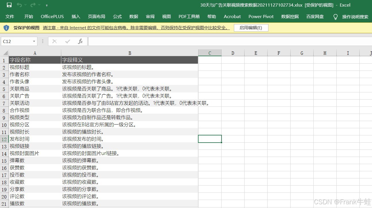Select cell 该视频的播放时长。
The width and height of the screenshot is (372, 208).
130,132
